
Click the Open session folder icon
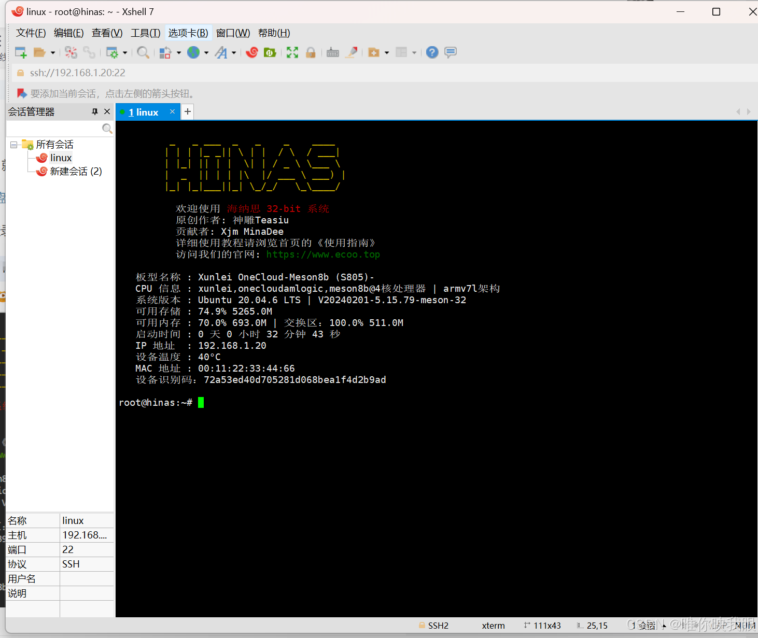click(39, 52)
